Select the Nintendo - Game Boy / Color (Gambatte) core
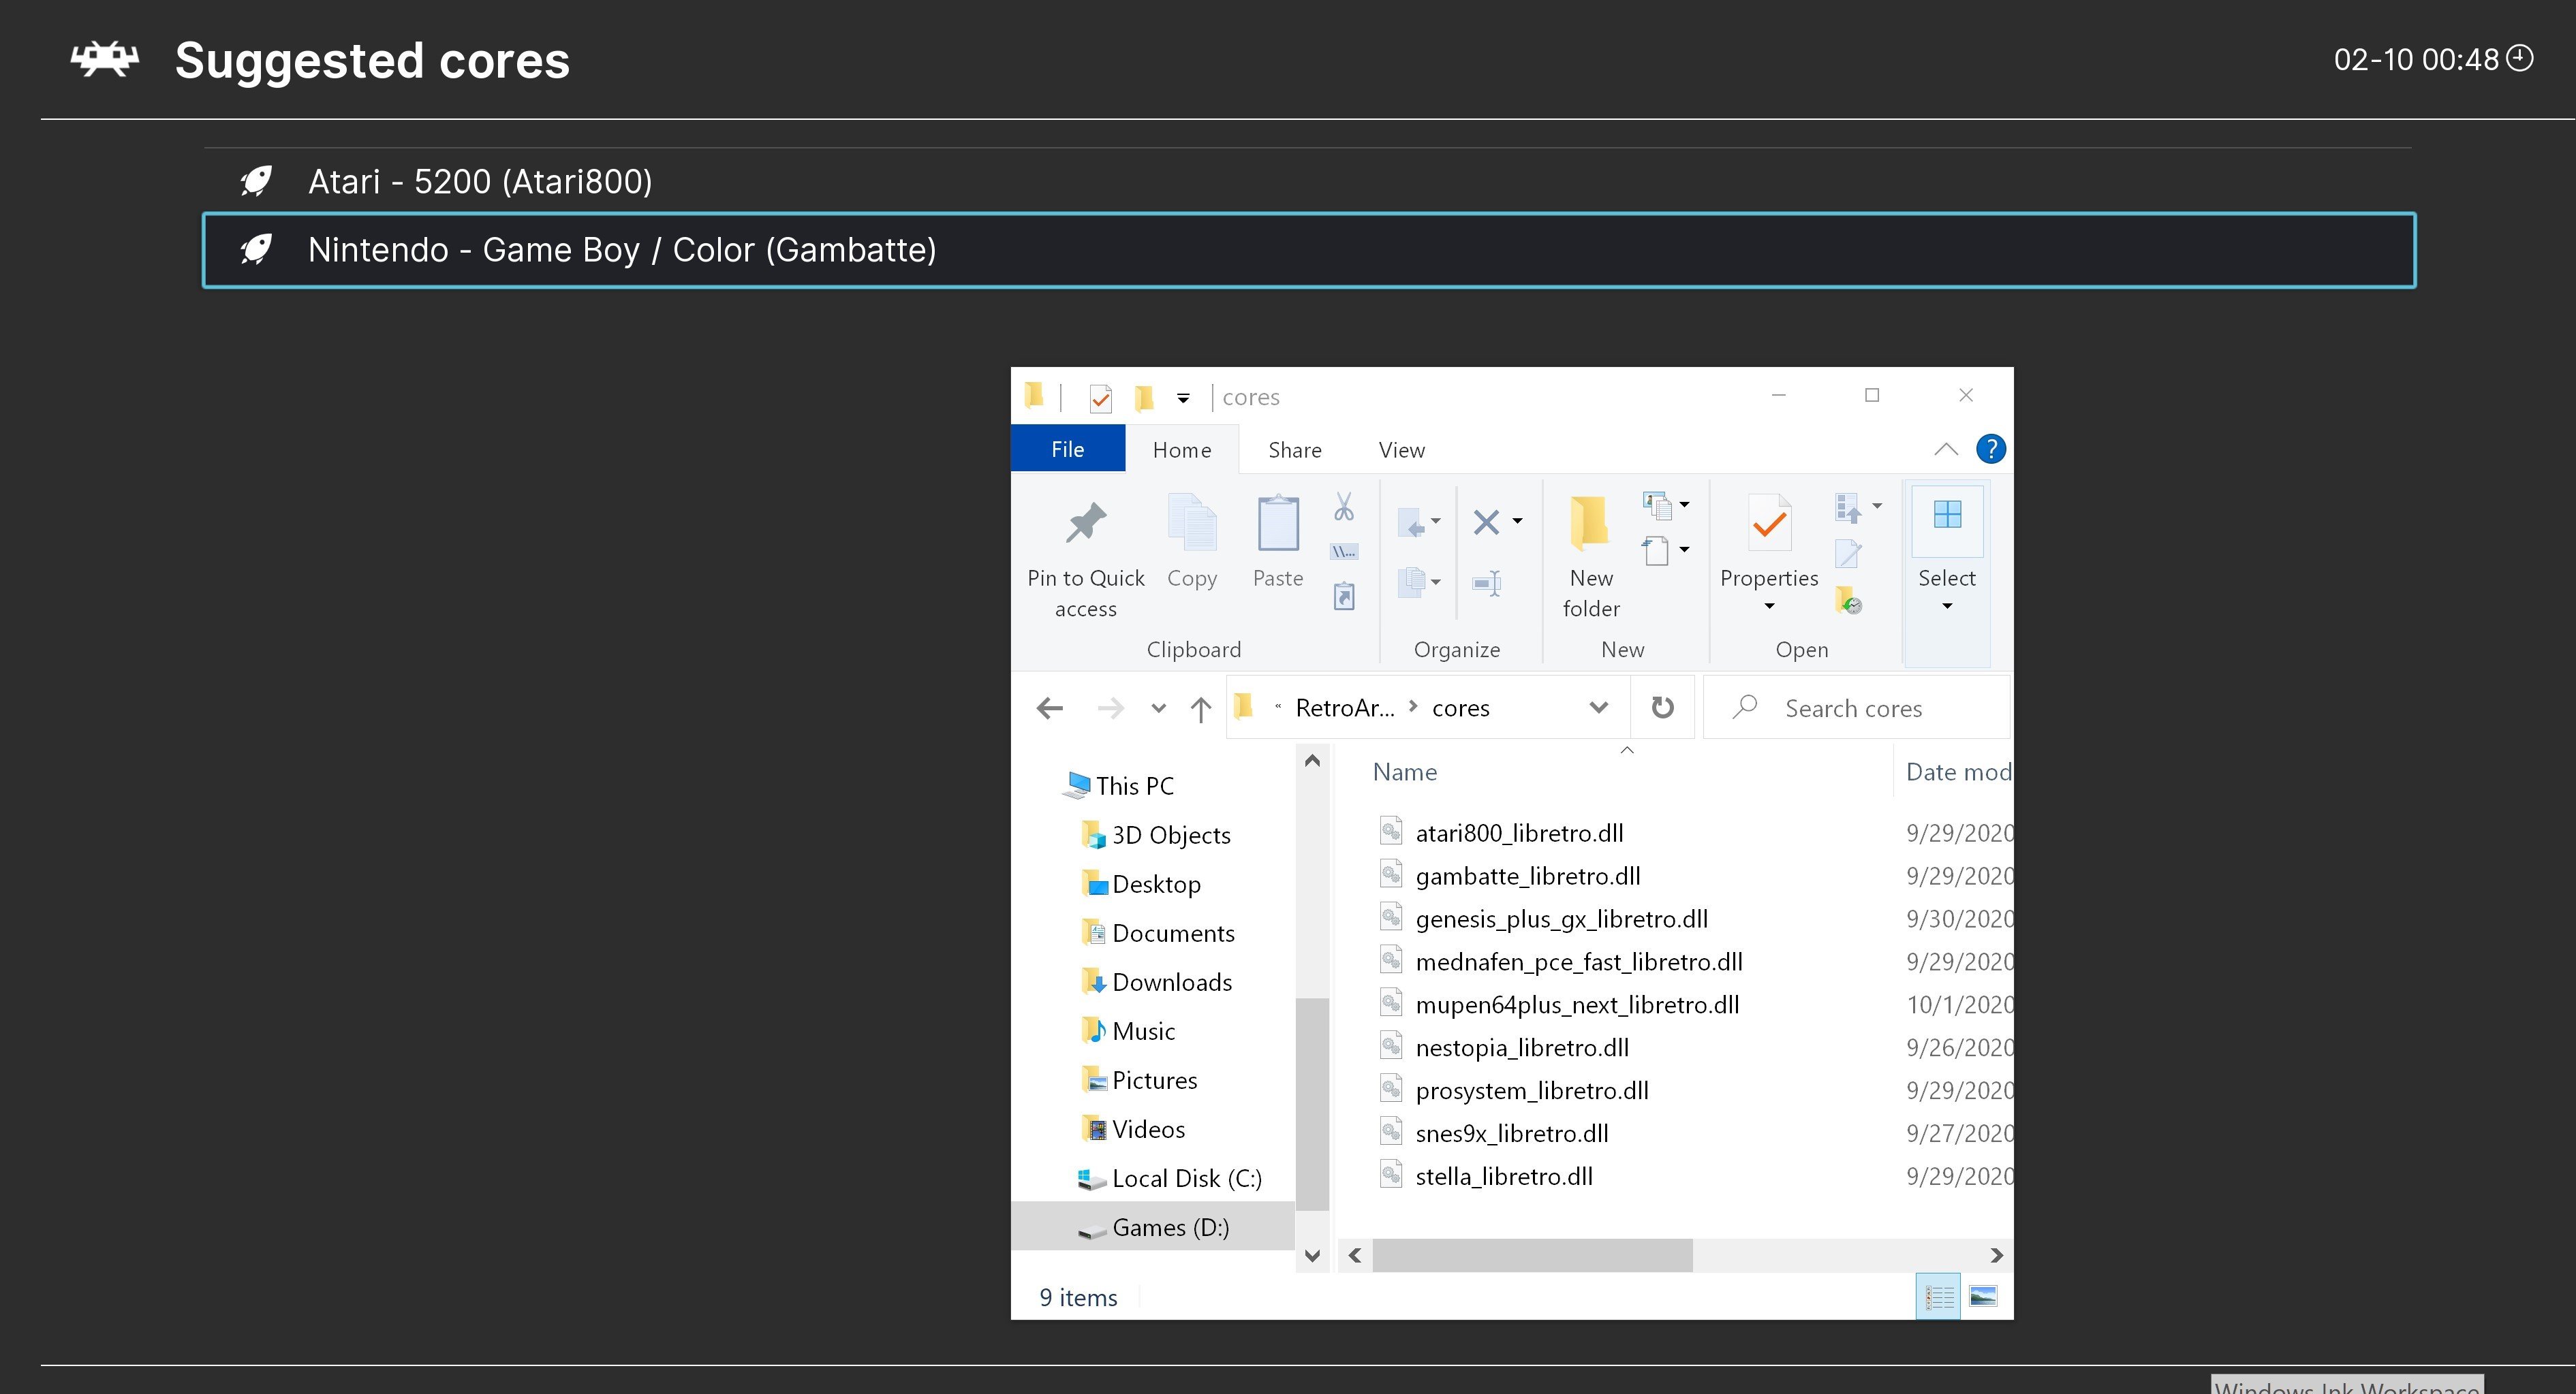 [x=1309, y=250]
